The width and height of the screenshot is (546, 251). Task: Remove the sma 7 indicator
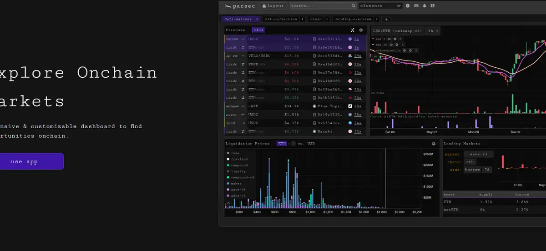(x=400, y=39)
